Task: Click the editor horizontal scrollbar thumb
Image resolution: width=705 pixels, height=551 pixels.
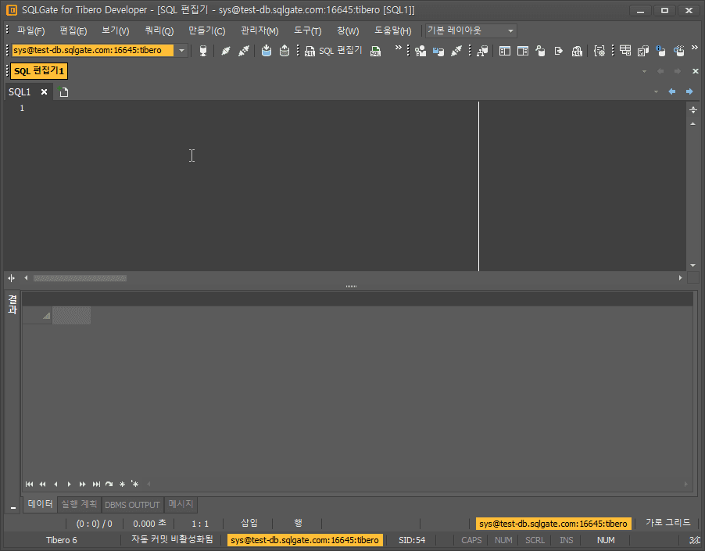Action: coord(80,278)
